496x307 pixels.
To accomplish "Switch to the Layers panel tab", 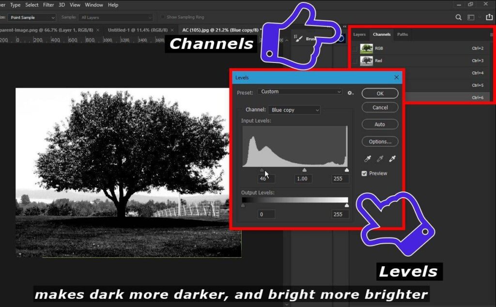I will (x=359, y=34).
